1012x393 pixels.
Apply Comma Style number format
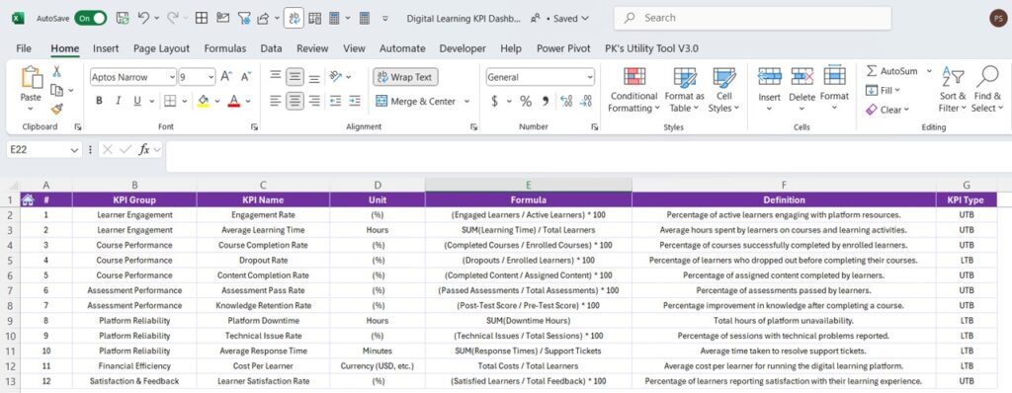(546, 101)
